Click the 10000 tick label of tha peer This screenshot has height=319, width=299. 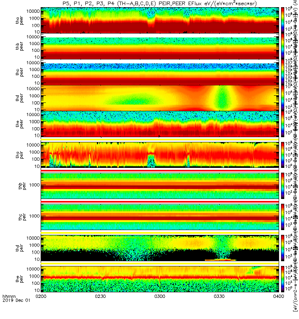33,11
